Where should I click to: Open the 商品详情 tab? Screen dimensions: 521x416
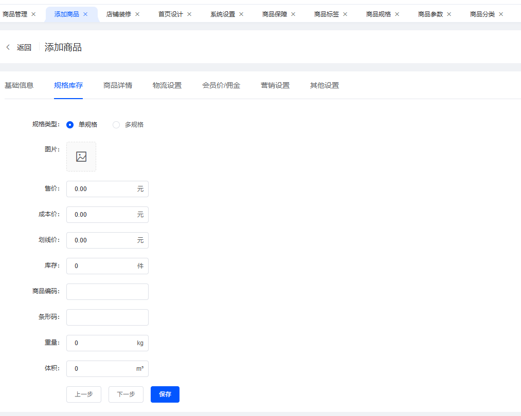(118, 85)
